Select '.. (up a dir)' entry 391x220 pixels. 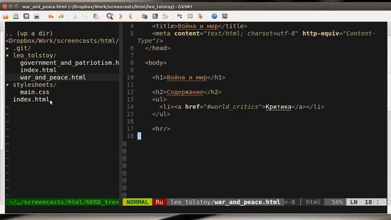coord(29,34)
